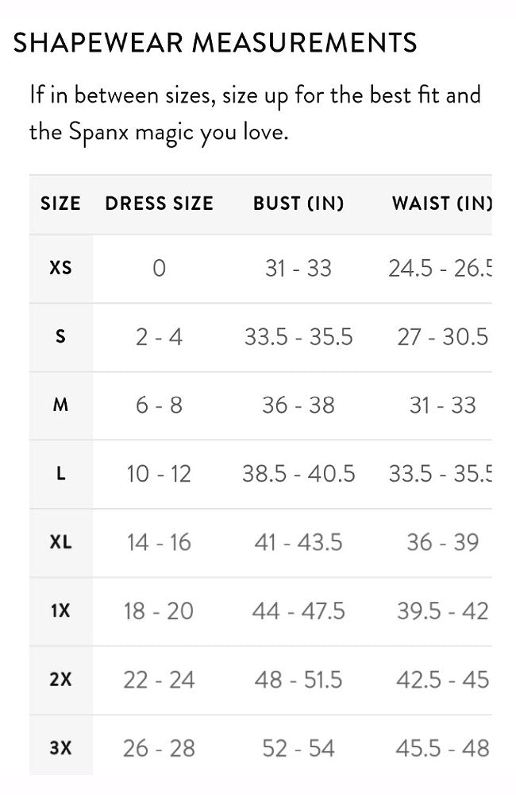Click the size up advice paragraph
This screenshot has height=795, width=516.
click(255, 114)
